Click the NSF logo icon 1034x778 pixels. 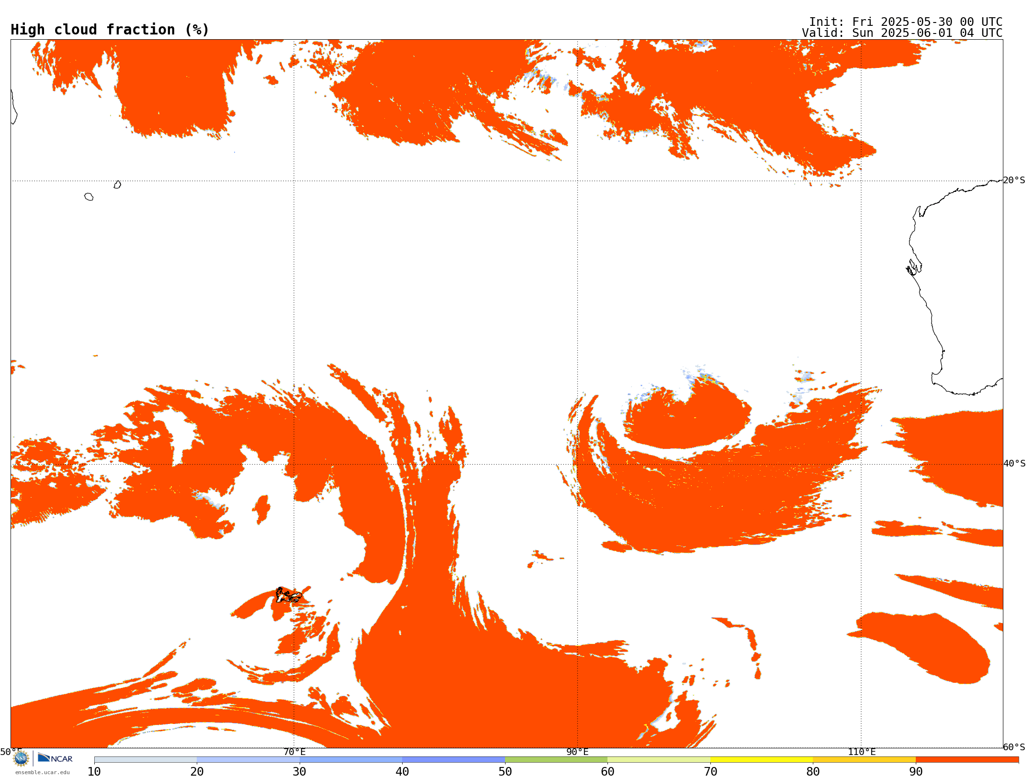click(21, 758)
